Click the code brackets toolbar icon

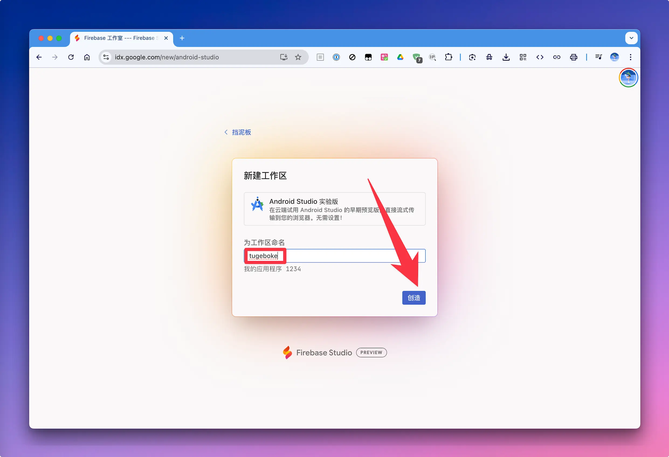point(540,57)
